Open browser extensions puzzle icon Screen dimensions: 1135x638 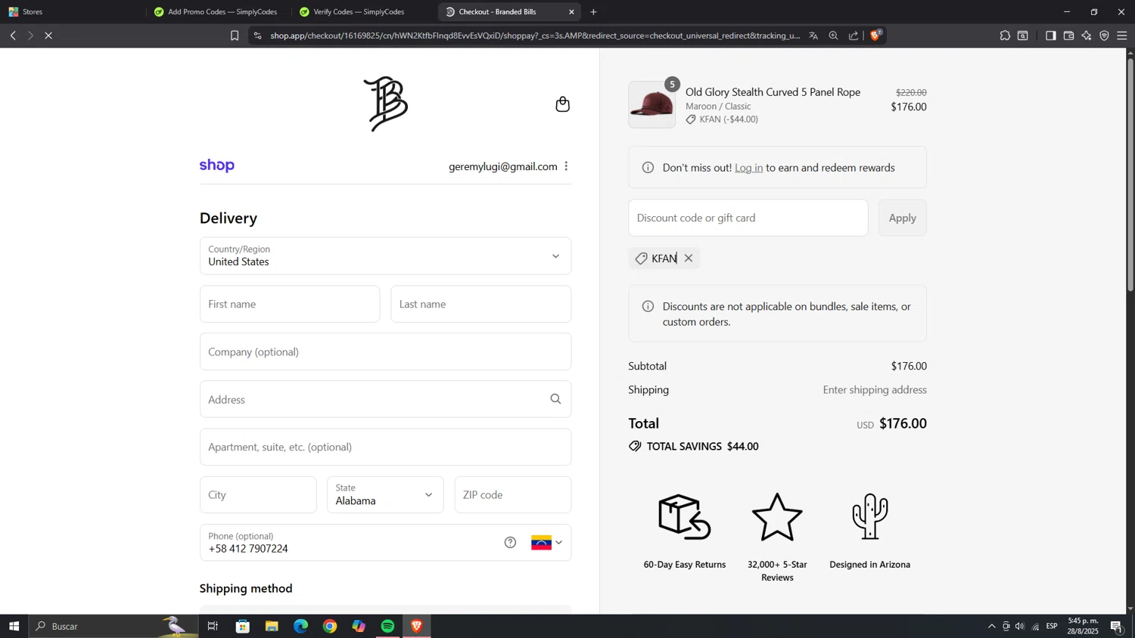pyautogui.click(x=1005, y=36)
